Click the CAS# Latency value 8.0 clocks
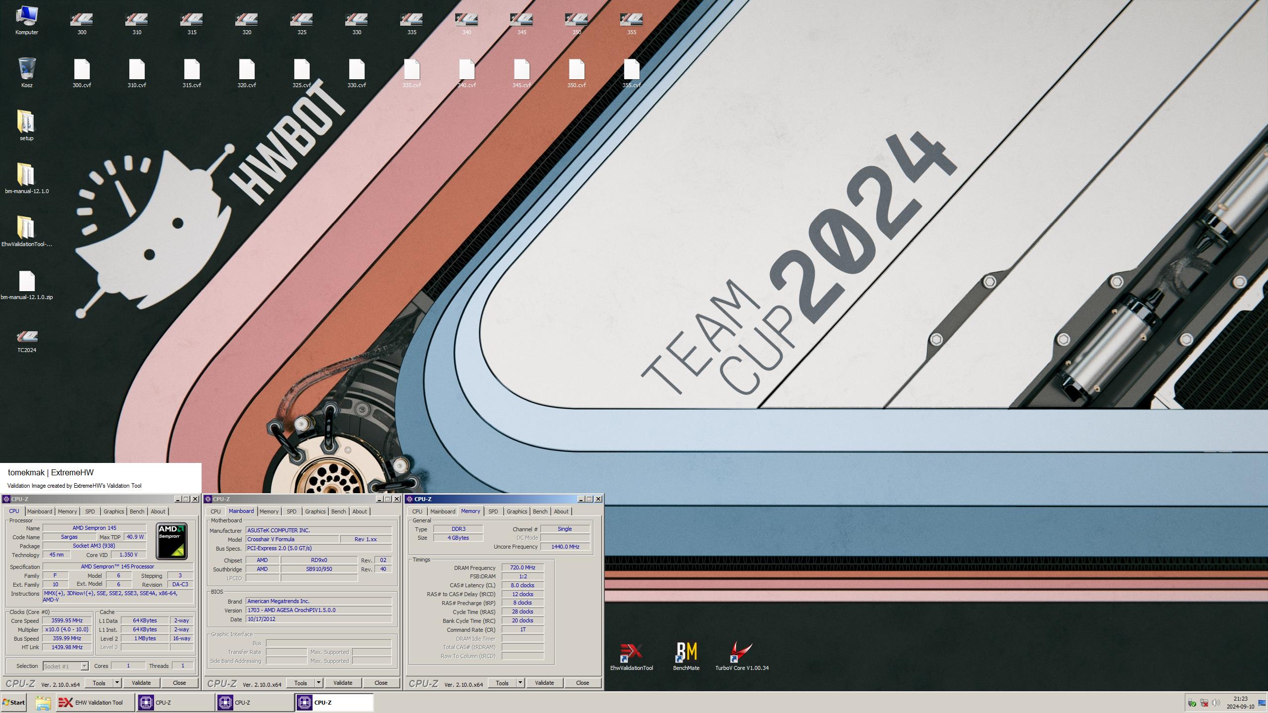This screenshot has width=1268, height=713. coord(523,585)
